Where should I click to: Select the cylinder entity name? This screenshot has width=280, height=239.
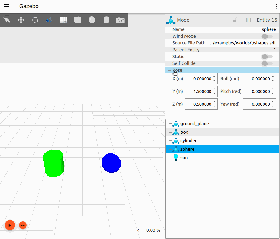click(x=188, y=141)
